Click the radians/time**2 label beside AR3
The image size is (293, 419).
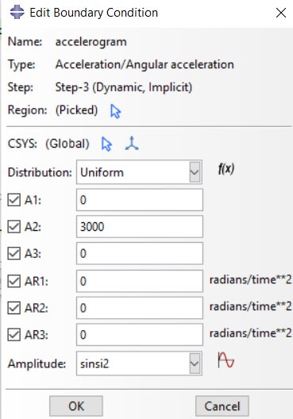[250, 333]
